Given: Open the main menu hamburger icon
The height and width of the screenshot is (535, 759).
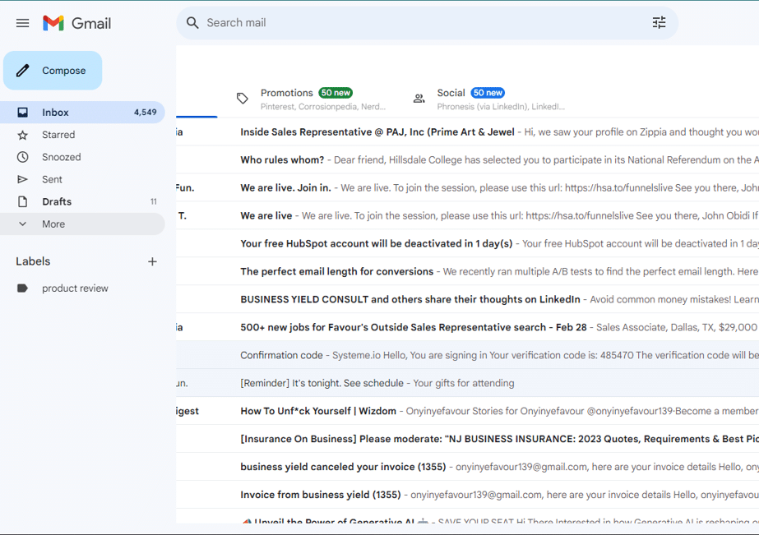Looking at the screenshot, I should coord(22,23).
